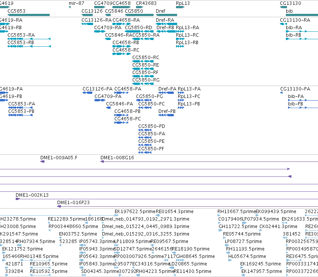This screenshot has height=277, width=318.
Task: Select protein CG5850-PG label
Action: pos(149,96)
